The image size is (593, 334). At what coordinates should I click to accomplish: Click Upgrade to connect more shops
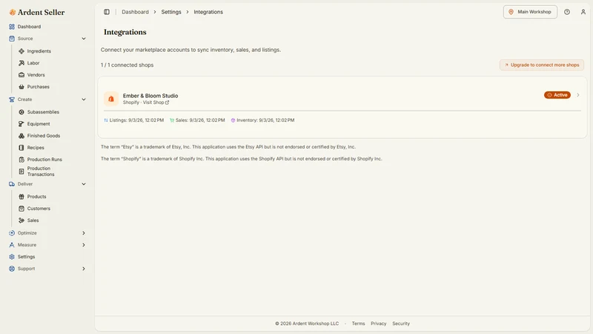click(542, 65)
